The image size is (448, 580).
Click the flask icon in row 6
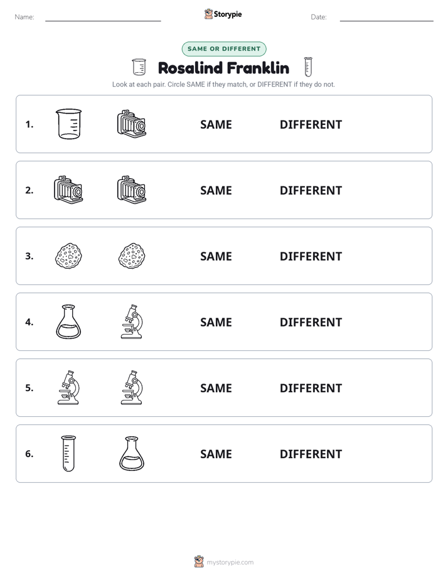click(132, 453)
